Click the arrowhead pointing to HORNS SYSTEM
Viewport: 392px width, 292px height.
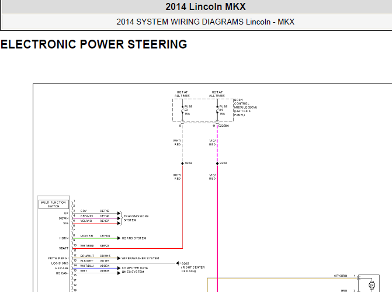tap(119, 238)
